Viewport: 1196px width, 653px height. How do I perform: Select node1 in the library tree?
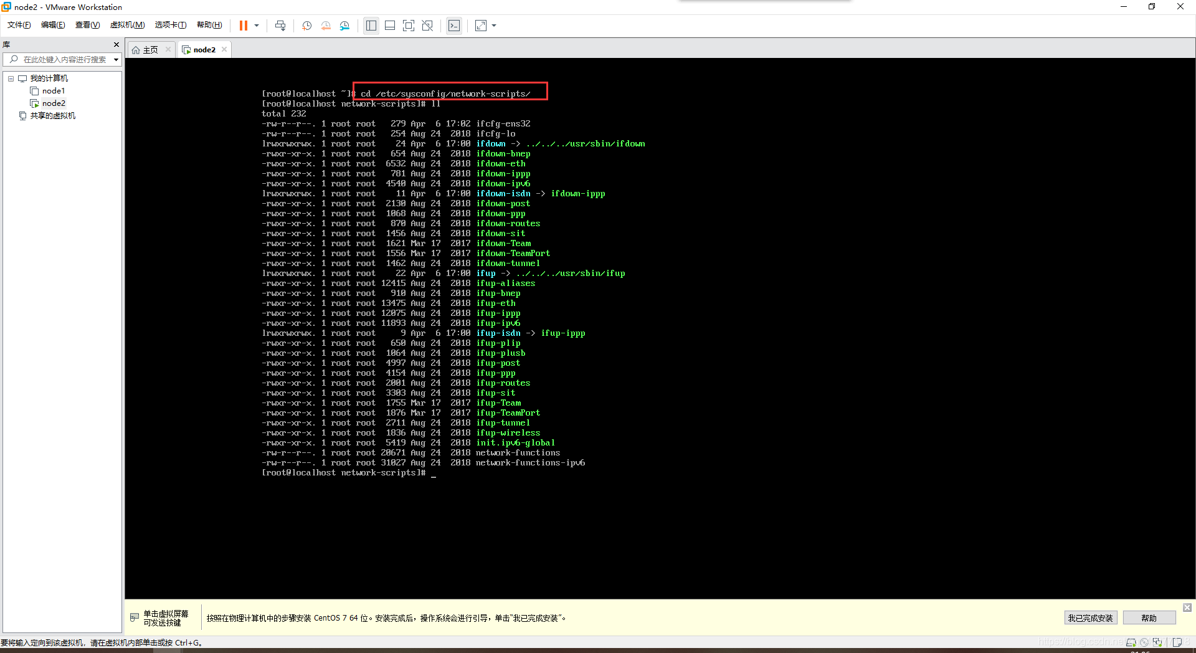coord(54,91)
